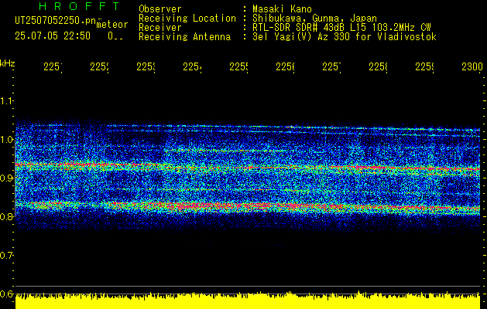Click the 2252 time marker
Viewport: 487px width, 309px height.
(99, 67)
